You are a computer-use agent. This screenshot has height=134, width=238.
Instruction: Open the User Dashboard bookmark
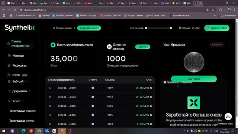[x=26, y=16]
